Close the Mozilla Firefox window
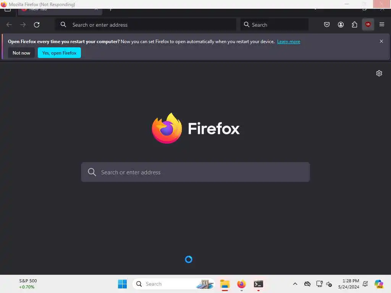The width and height of the screenshot is (391, 293). point(381,4)
